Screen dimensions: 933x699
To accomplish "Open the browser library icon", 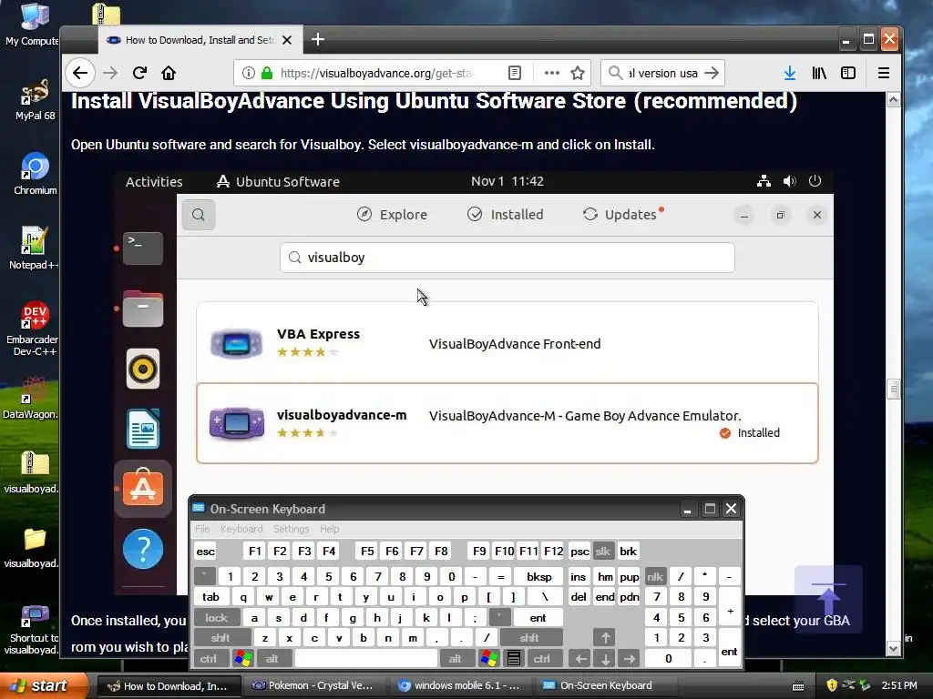I will (x=819, y=73).
